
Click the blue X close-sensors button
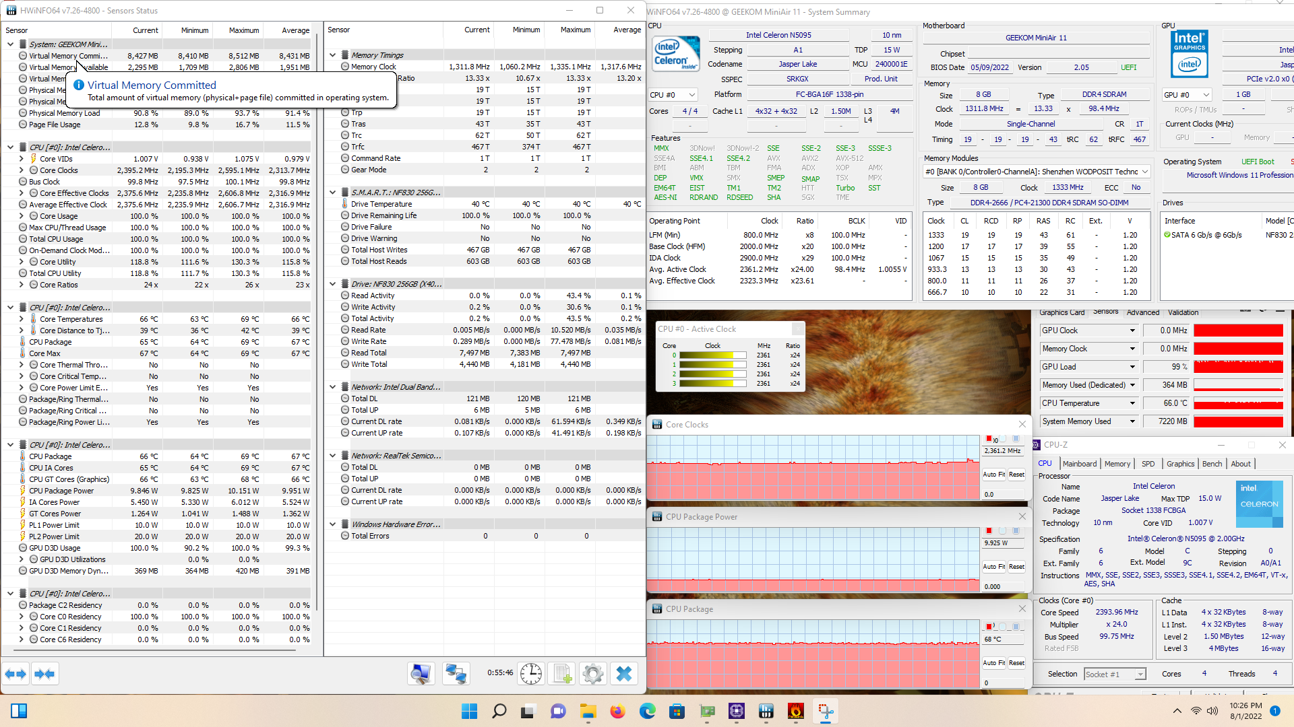(x=624, y=674)
